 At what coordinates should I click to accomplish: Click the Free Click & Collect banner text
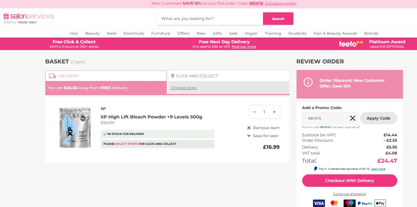point(74,42)
